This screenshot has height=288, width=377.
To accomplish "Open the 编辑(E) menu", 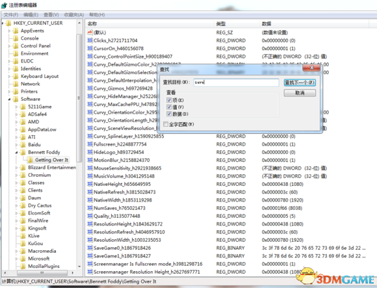I will [31, 15].
